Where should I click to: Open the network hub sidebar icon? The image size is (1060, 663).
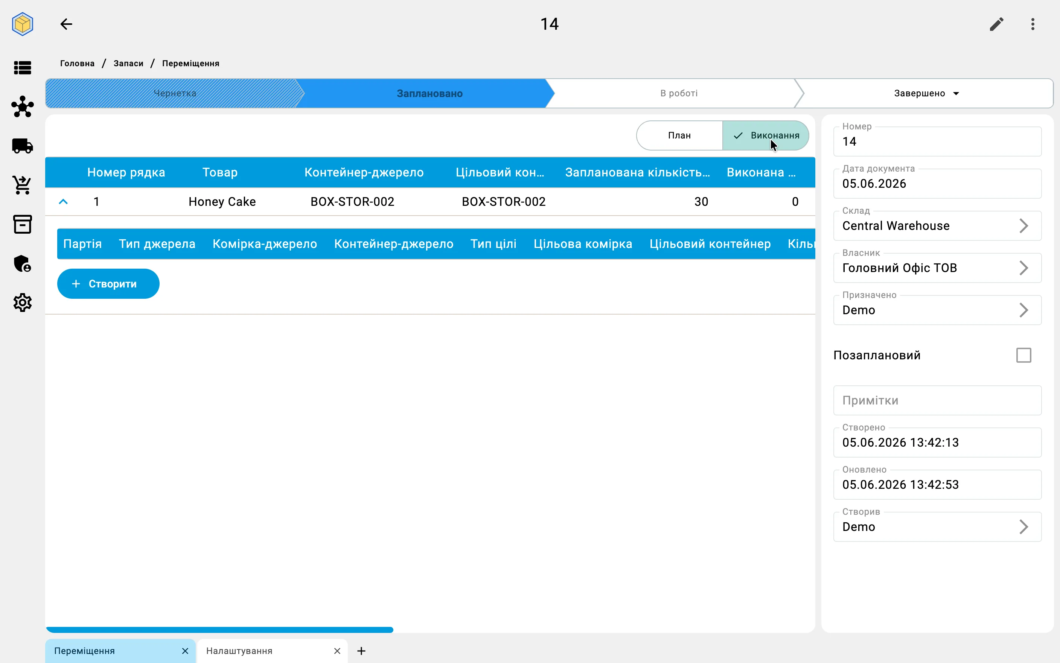pos(22,106)
